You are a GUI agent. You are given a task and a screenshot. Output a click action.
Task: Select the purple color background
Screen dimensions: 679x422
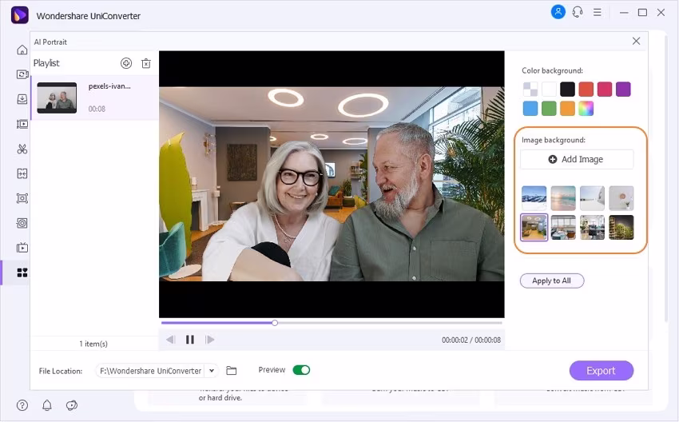coord(623,90)
